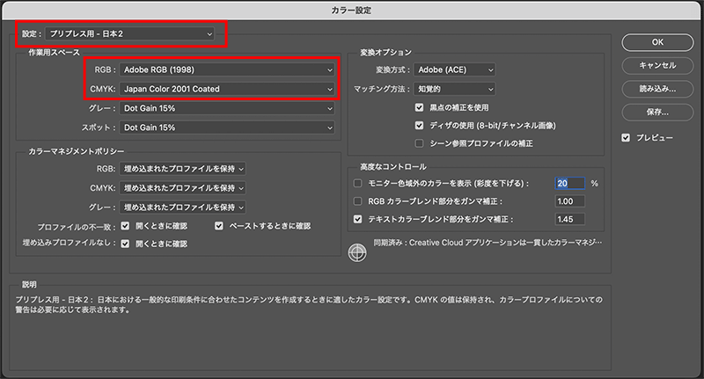
Task: Click the 保存... button
Action: coord(657,113)
